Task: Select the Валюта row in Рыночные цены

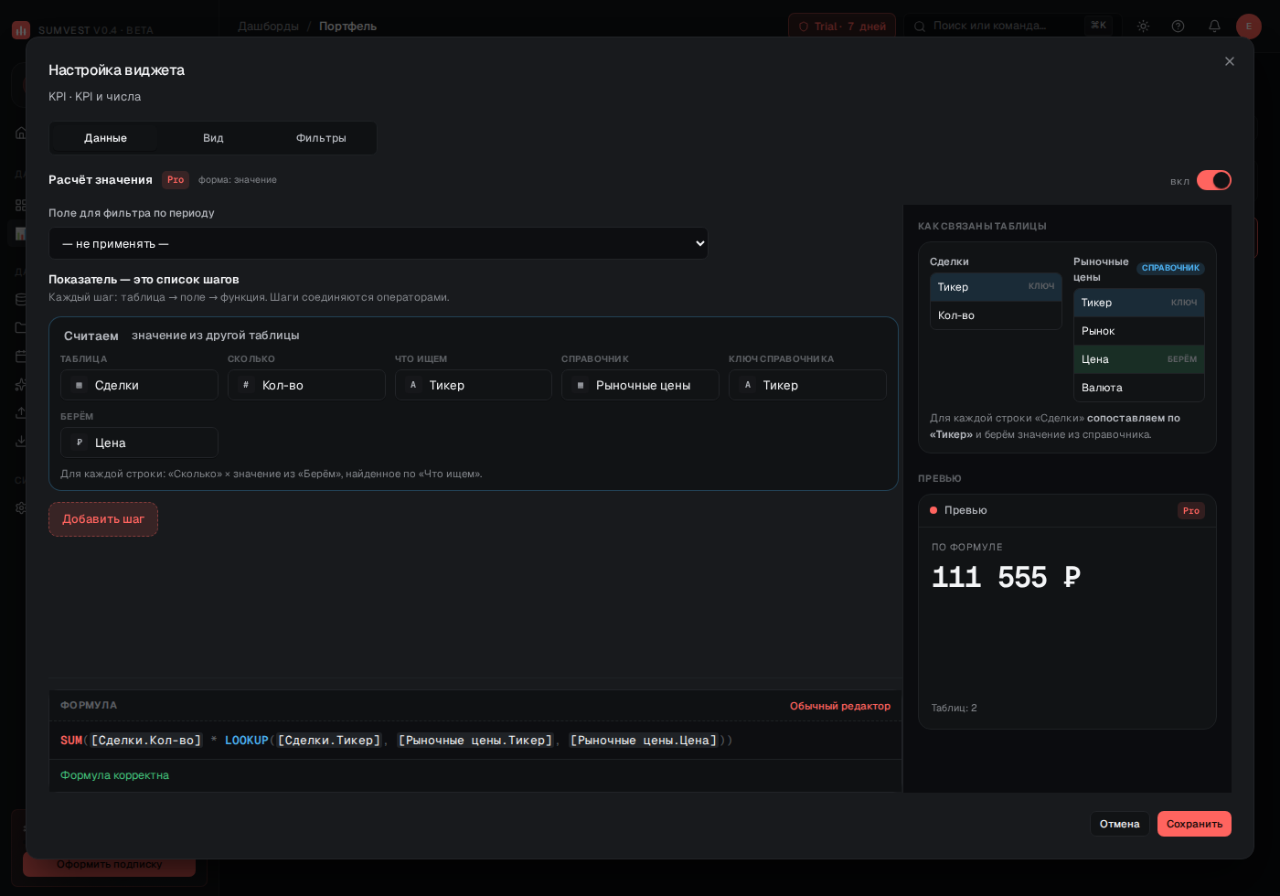Action: (x=1139, y=388)
